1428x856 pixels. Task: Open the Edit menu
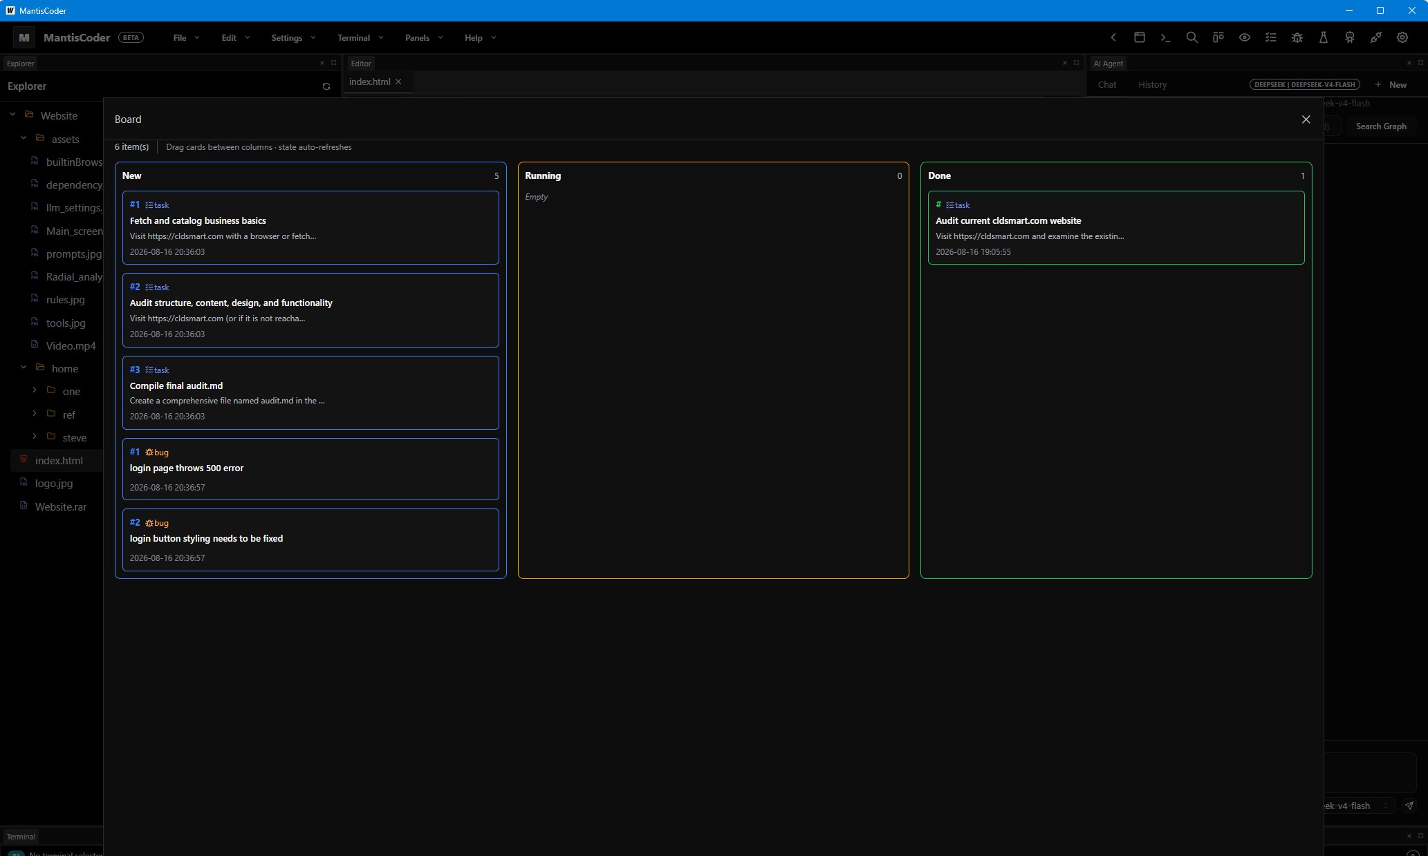(235, 37)
